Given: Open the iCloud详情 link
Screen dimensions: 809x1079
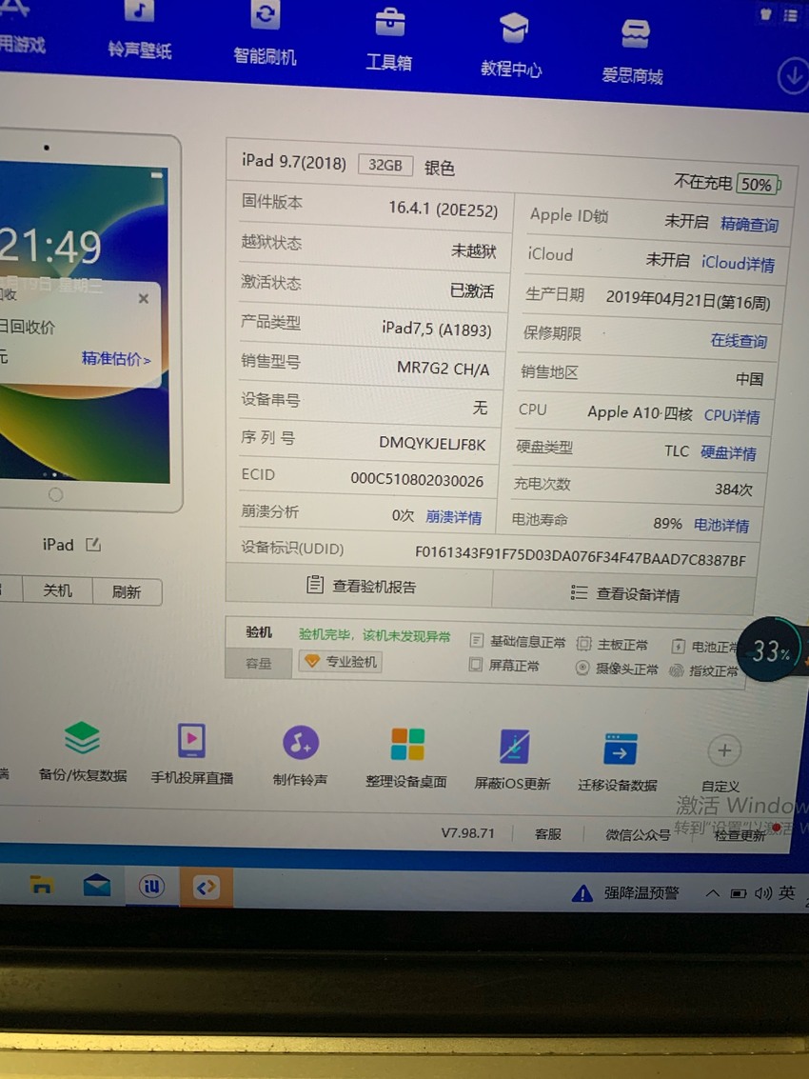Looking at the screenshot, I should tap(738, 264).
